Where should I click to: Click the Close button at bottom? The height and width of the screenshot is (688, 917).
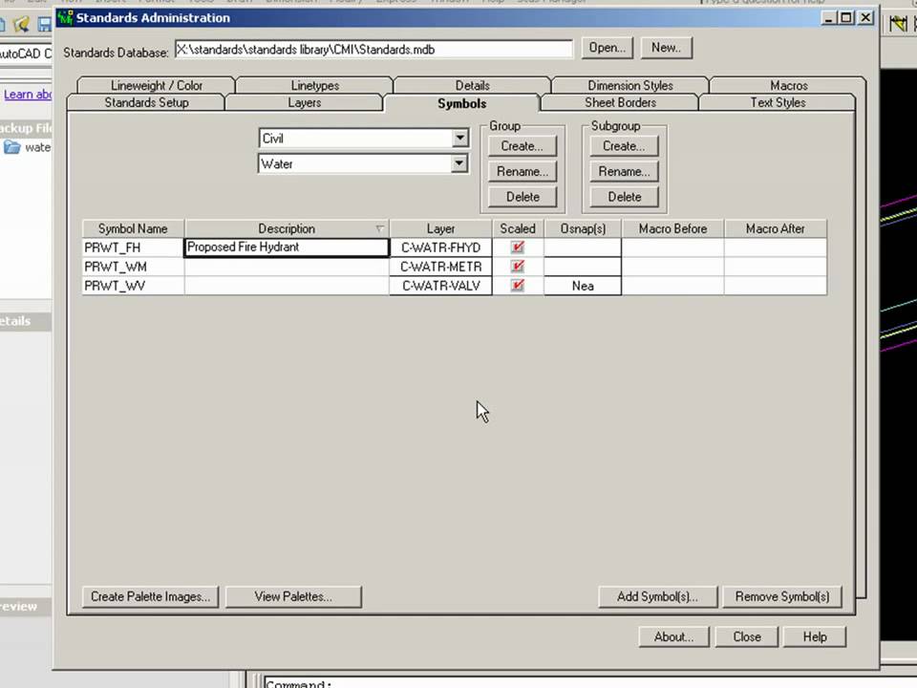click(747, 636)
